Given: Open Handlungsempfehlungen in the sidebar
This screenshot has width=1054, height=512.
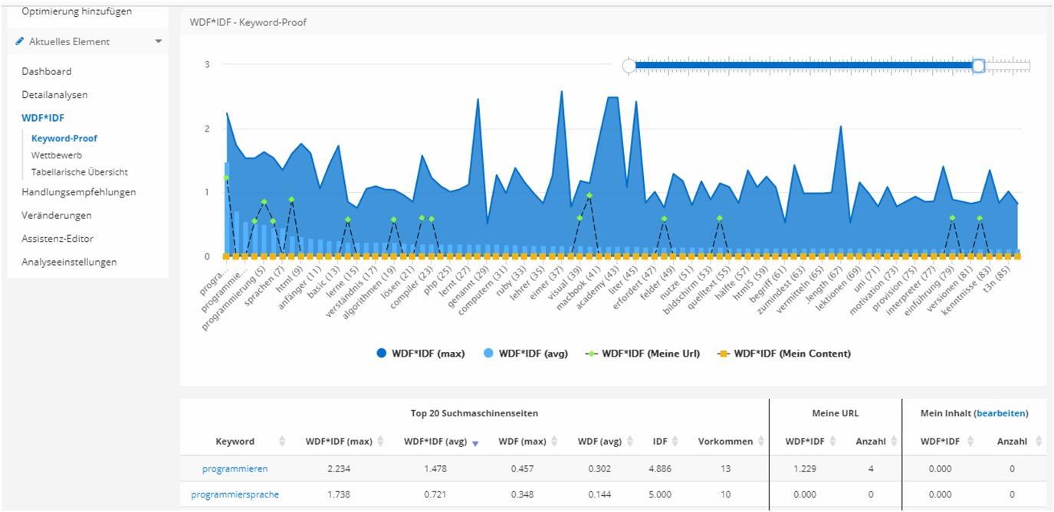Looking at the screenshot, I should [x=79, y=192].
